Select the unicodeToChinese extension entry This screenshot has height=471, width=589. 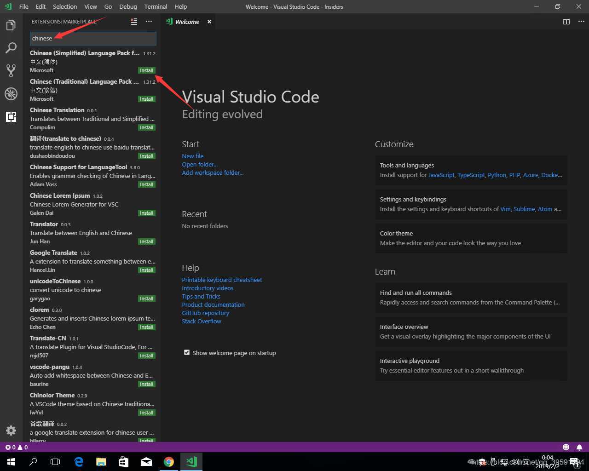coord(92,290)
